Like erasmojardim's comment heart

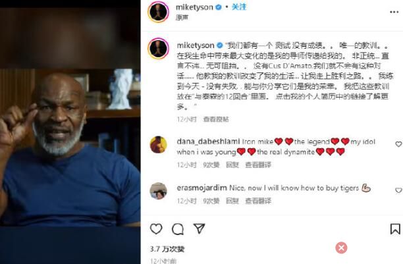[398, 190]
